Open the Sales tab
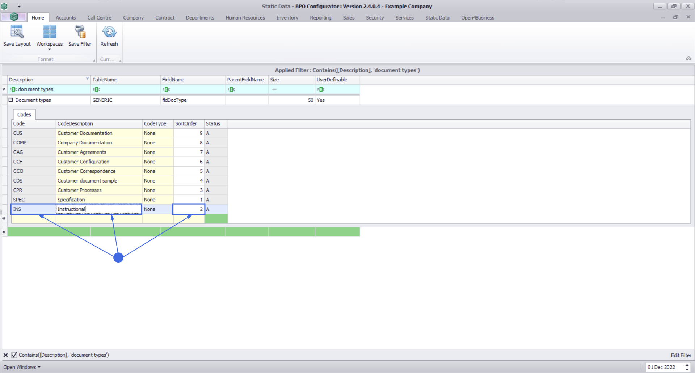The width and height of the screenshot is (695, 373). pyautogui.click(x=349, y=17)
